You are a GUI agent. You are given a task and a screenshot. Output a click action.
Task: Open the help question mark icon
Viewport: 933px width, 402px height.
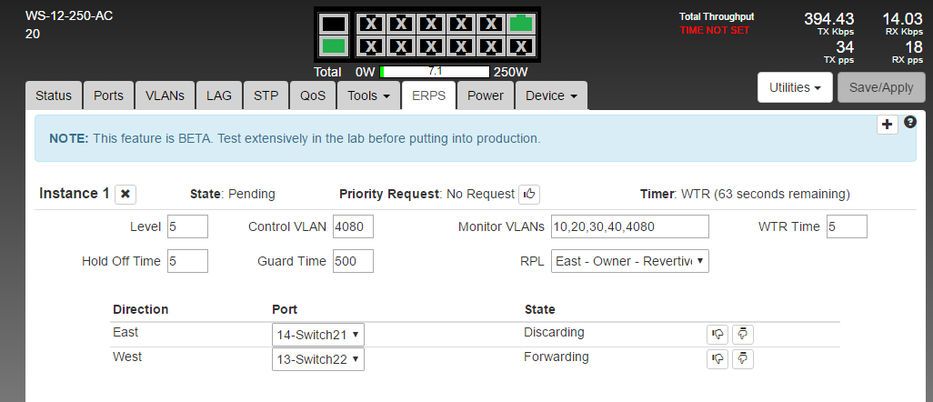pos(910,122)
